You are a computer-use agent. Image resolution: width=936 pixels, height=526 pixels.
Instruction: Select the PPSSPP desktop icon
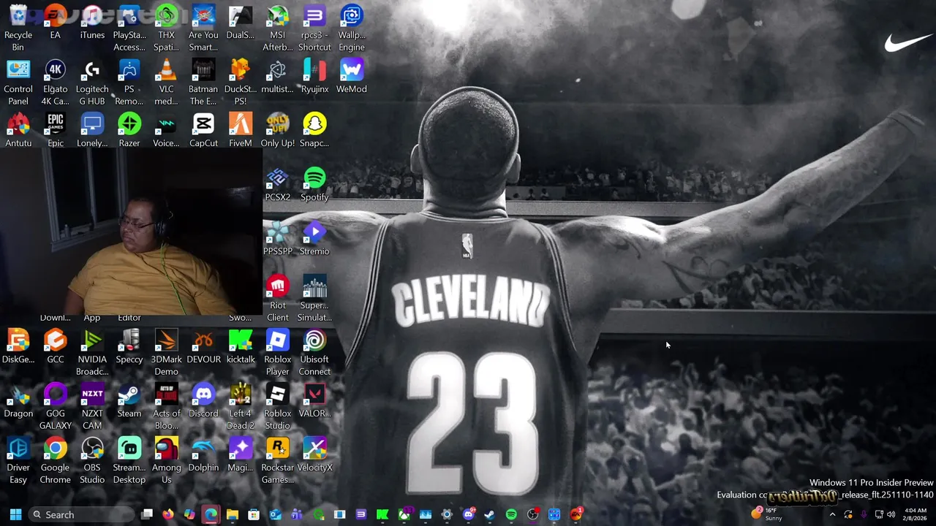[x=278, y=238]
